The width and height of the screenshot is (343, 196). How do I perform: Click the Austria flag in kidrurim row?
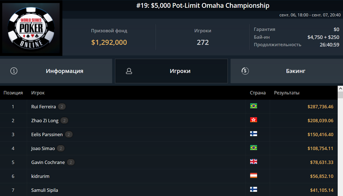click(x=253, y=176)
